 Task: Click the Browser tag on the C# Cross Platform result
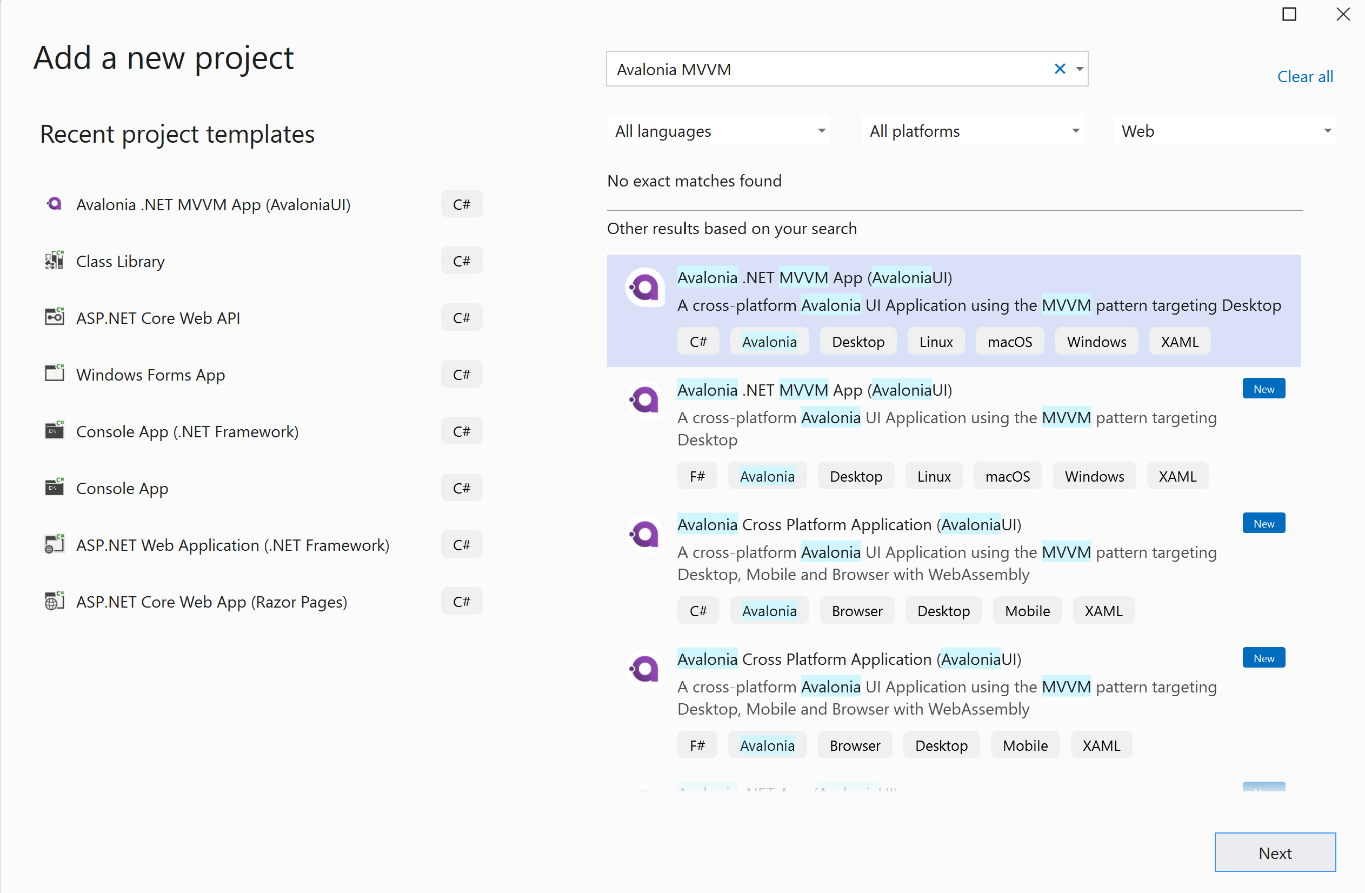[857, 611]
